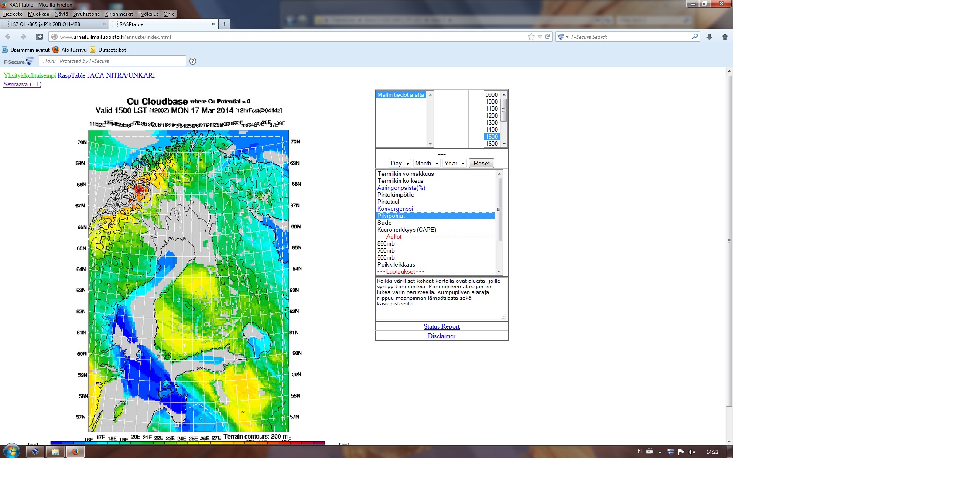Click the F-Secure help question mark icon
Screen dimensions: 978x480
(193, 61)
